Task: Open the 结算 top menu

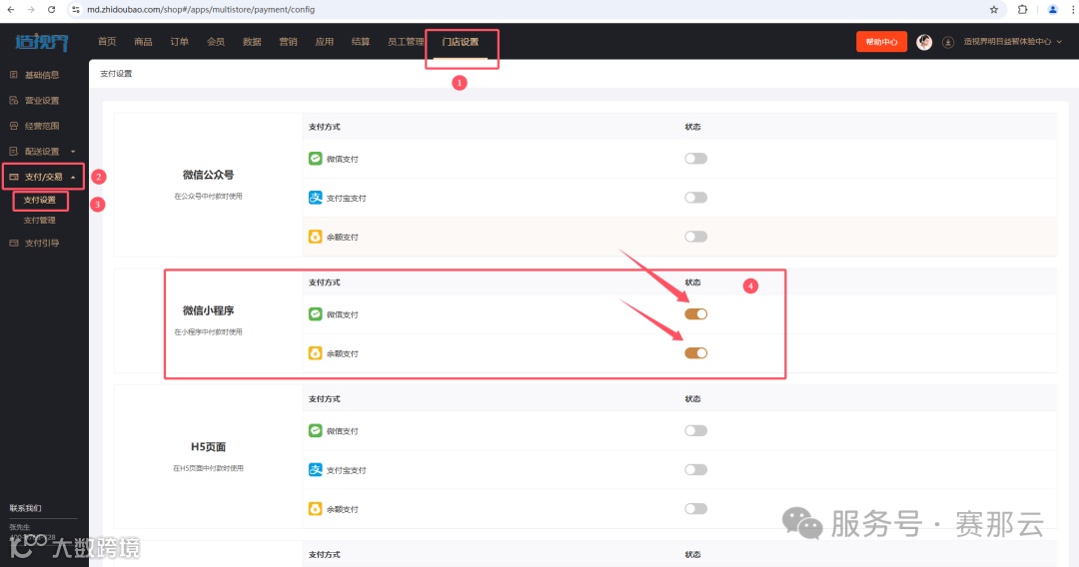Action: point(361,42)
